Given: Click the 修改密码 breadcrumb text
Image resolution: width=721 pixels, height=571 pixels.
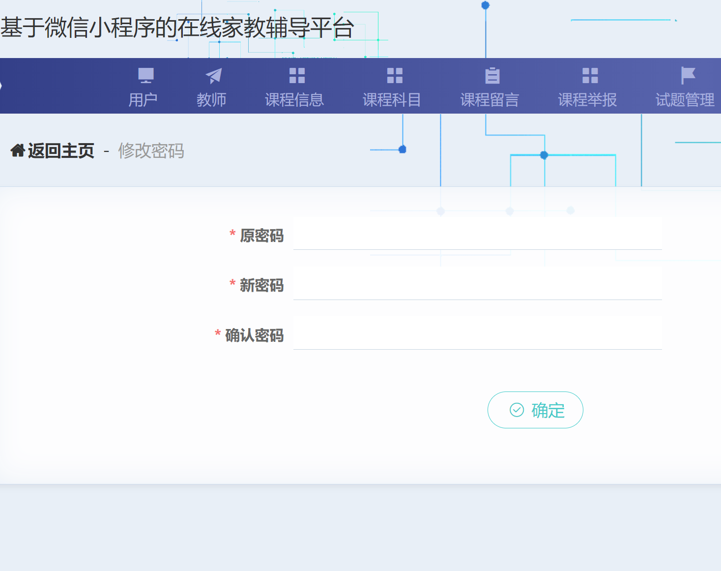Looking at the screenshot, I should pos(151,150).
